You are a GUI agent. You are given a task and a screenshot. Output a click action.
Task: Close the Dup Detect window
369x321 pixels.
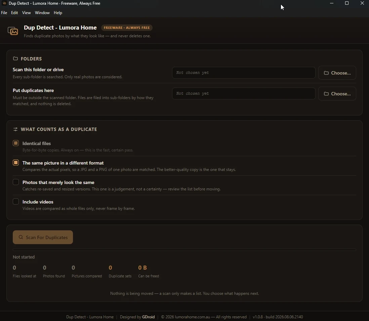(x=362, y=3)
